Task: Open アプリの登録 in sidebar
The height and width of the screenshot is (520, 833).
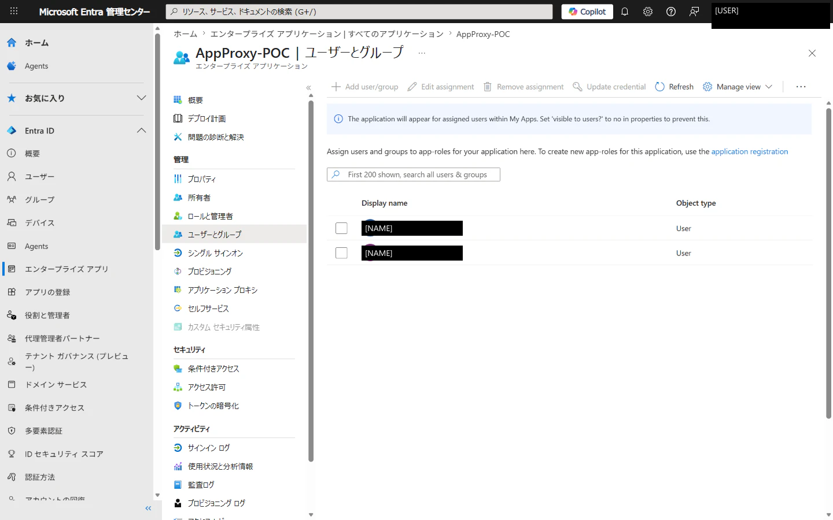Action: click(47, 292)
